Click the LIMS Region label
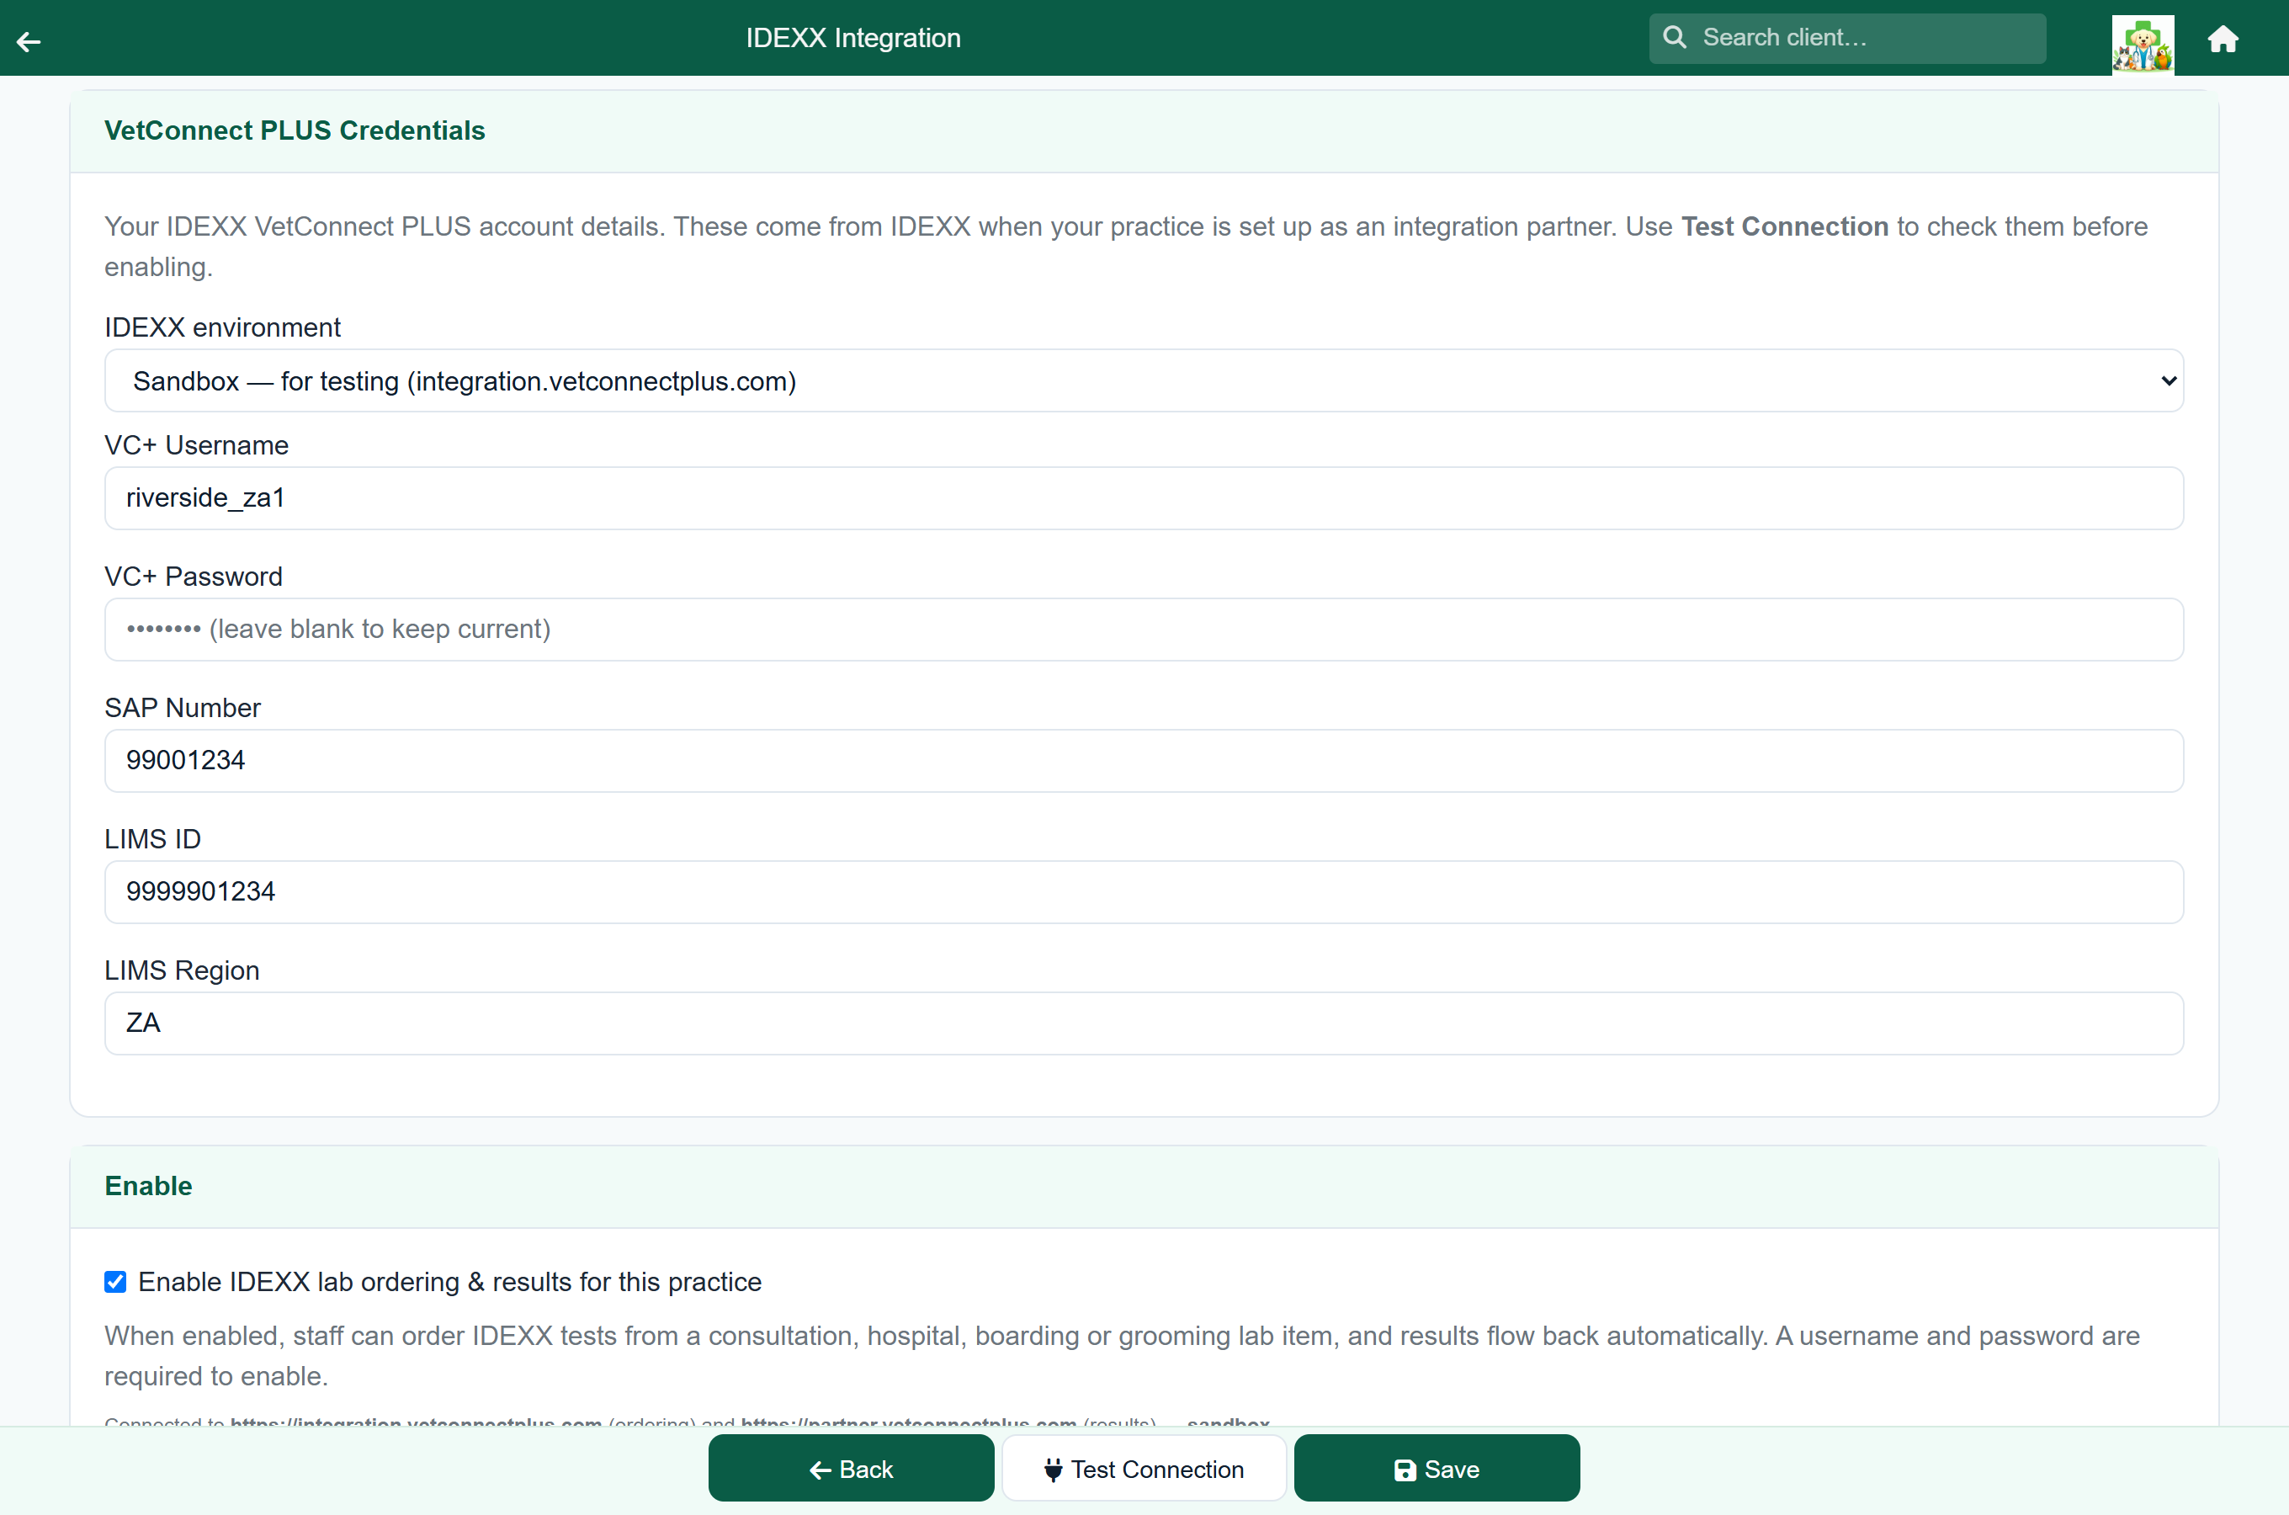The width and height of the screenshot is (2289, 1515). (x=182, y=970)
